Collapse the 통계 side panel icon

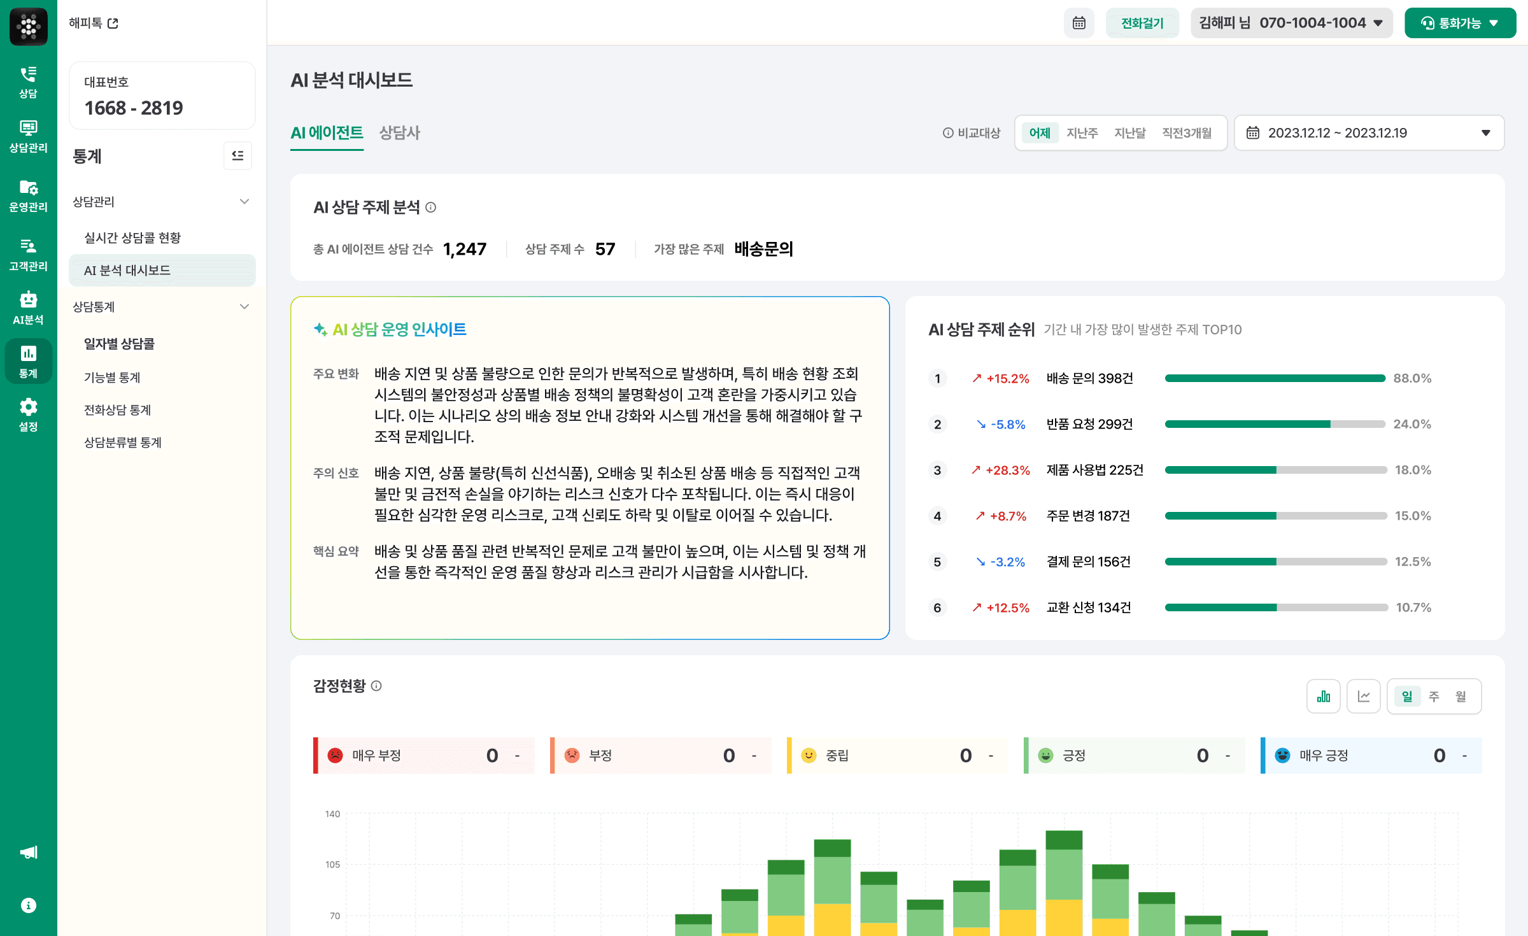[x=237, y=155]
